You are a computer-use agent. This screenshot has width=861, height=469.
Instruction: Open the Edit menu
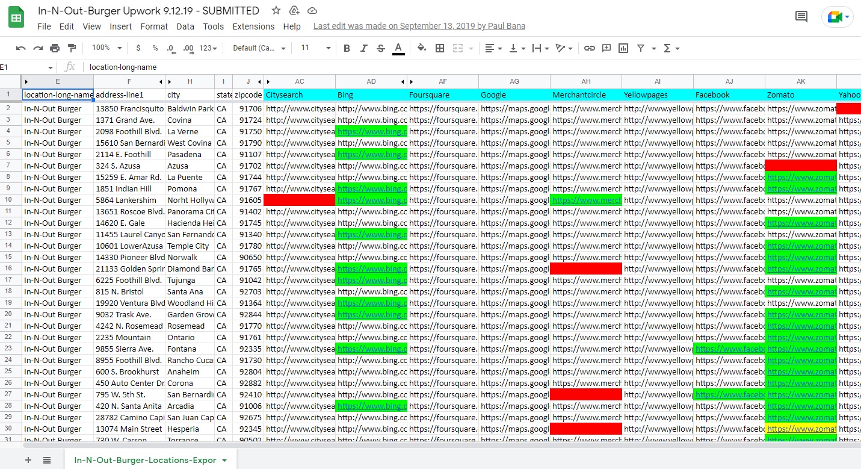67,26
